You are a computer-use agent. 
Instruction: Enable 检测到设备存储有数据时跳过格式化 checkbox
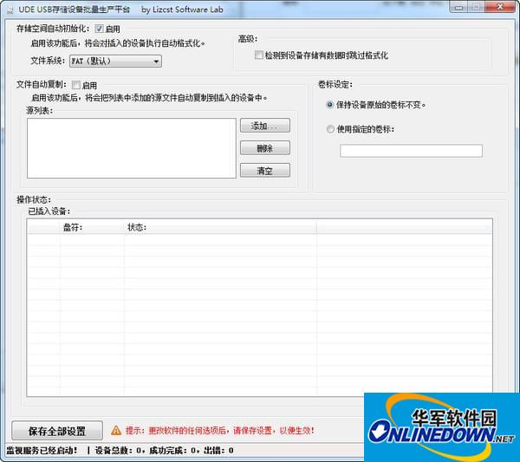(x=258, y=55)
